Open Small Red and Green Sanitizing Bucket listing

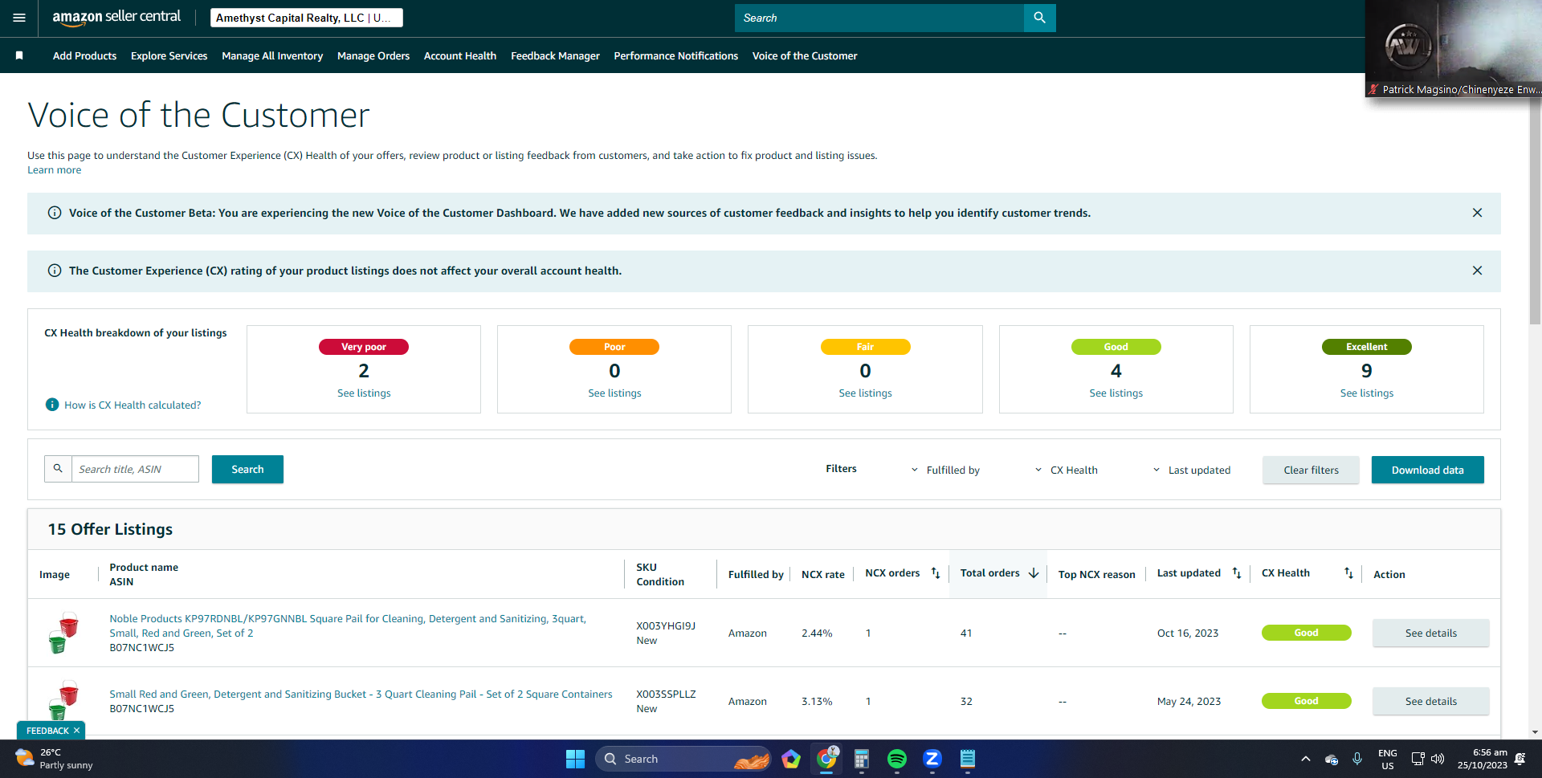(361, 694)
